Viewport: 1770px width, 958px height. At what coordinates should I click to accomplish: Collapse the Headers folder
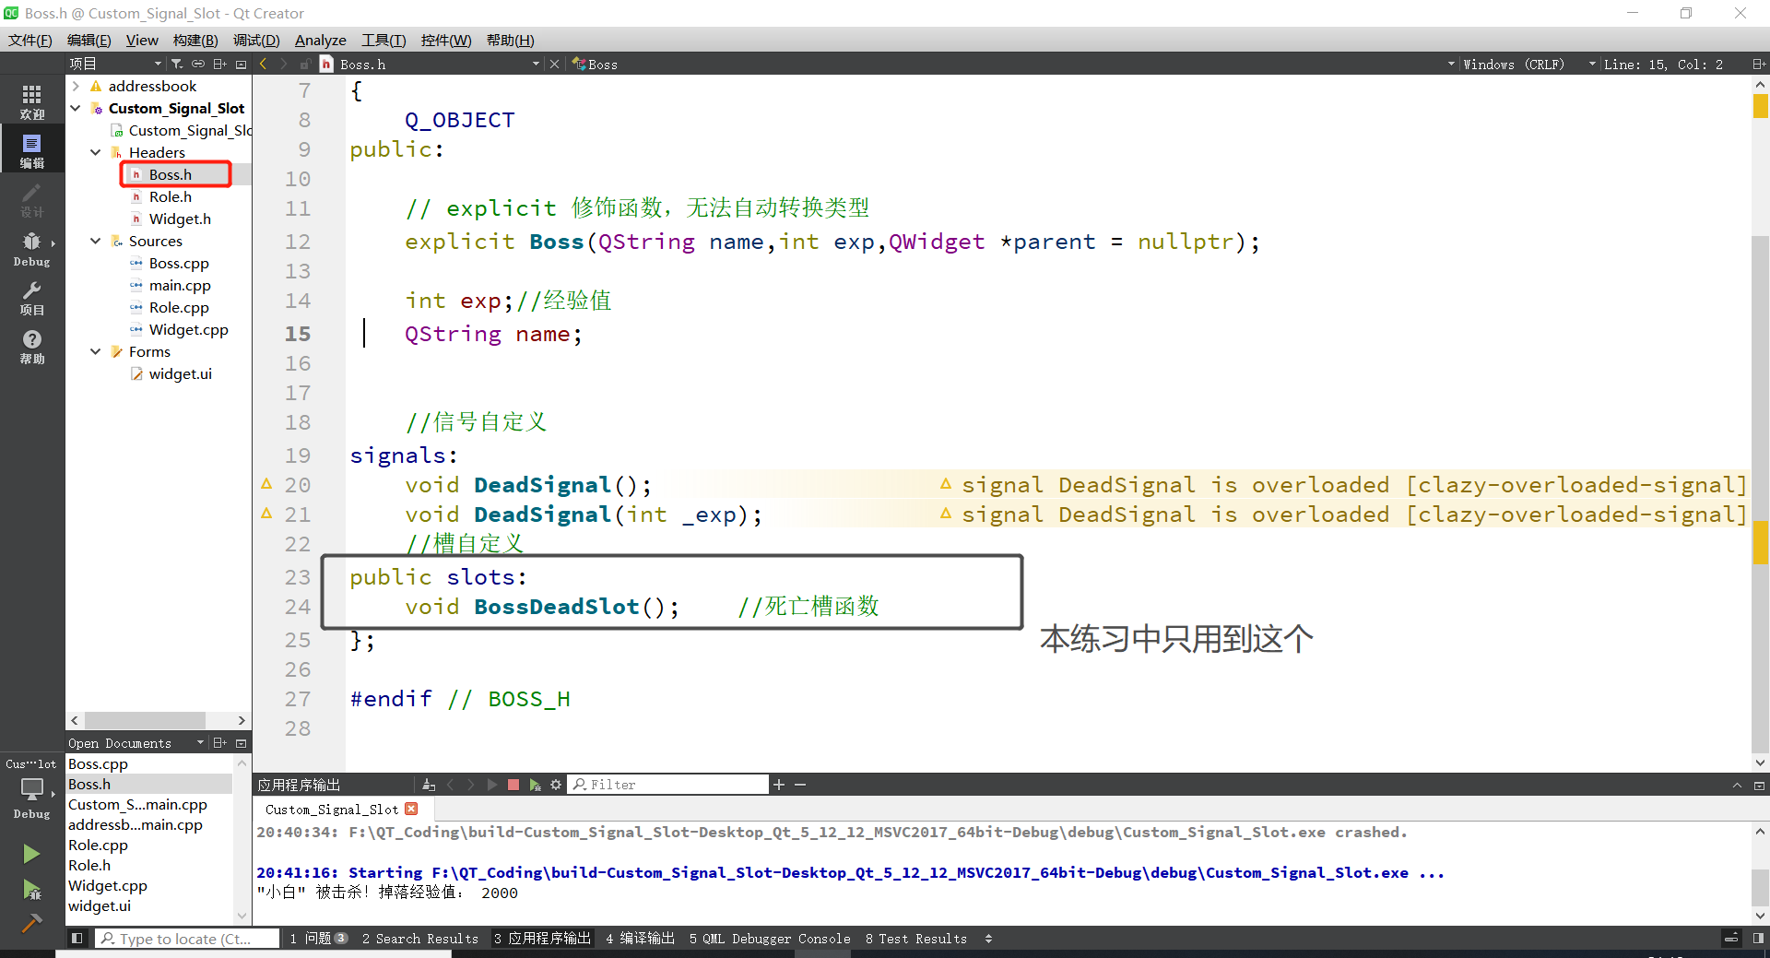[x=96, y=152]
